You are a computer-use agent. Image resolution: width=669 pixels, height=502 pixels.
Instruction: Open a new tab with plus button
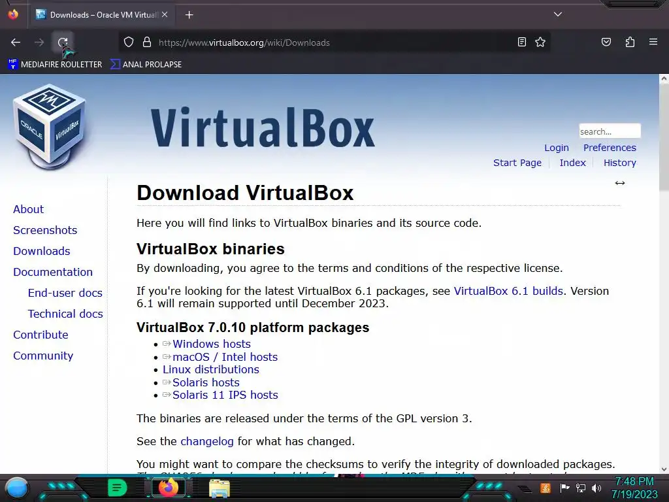point(189,15)
